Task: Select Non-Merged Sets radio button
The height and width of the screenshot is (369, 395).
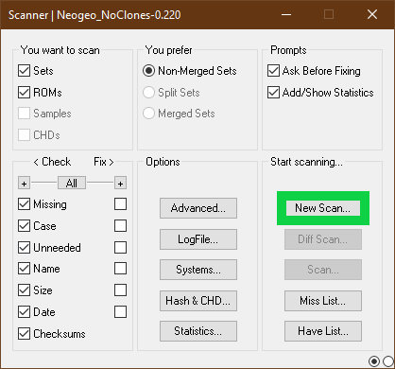Action: coord(148,71)
